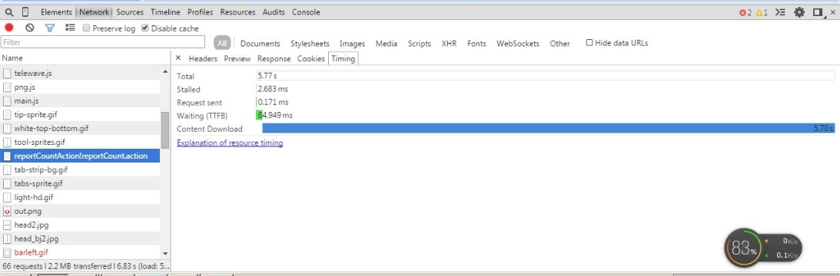Open the Elements panel
The image size is (840, 276).
coord(56,11)
